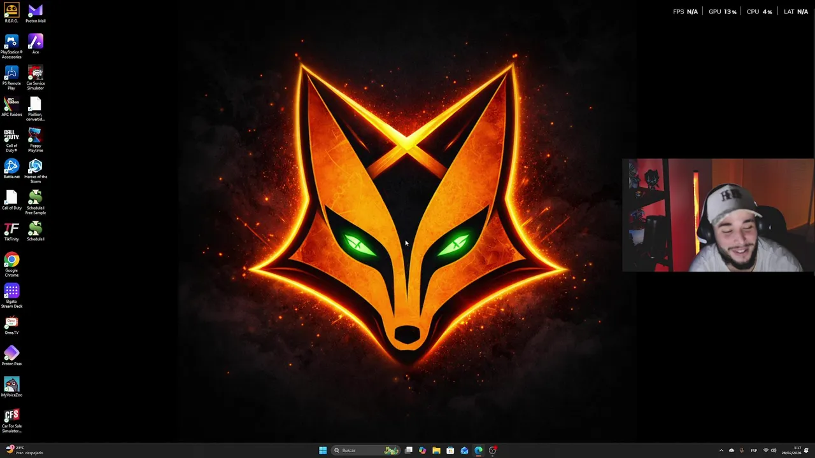This screenshot has height=458, width=815.
Task: Click the LAT N/A overlay readout
Action: tap(796, 11)
